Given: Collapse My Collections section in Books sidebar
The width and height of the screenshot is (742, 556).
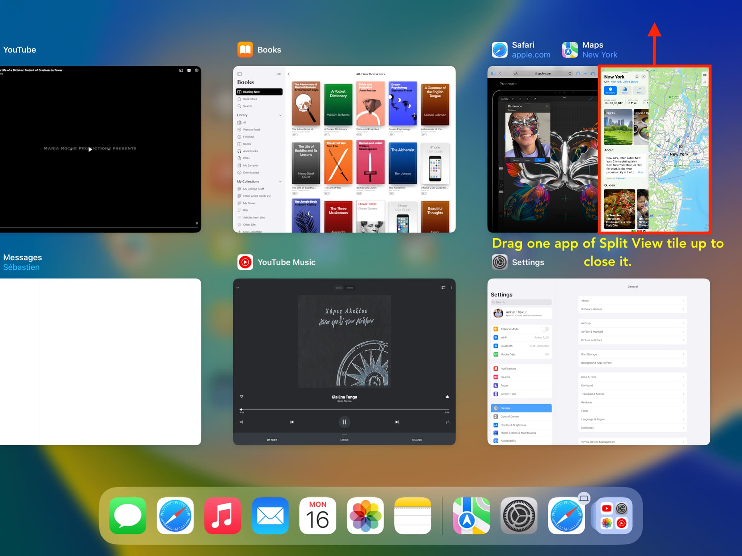Looking at the screenshot, I should tap(280, 181).
